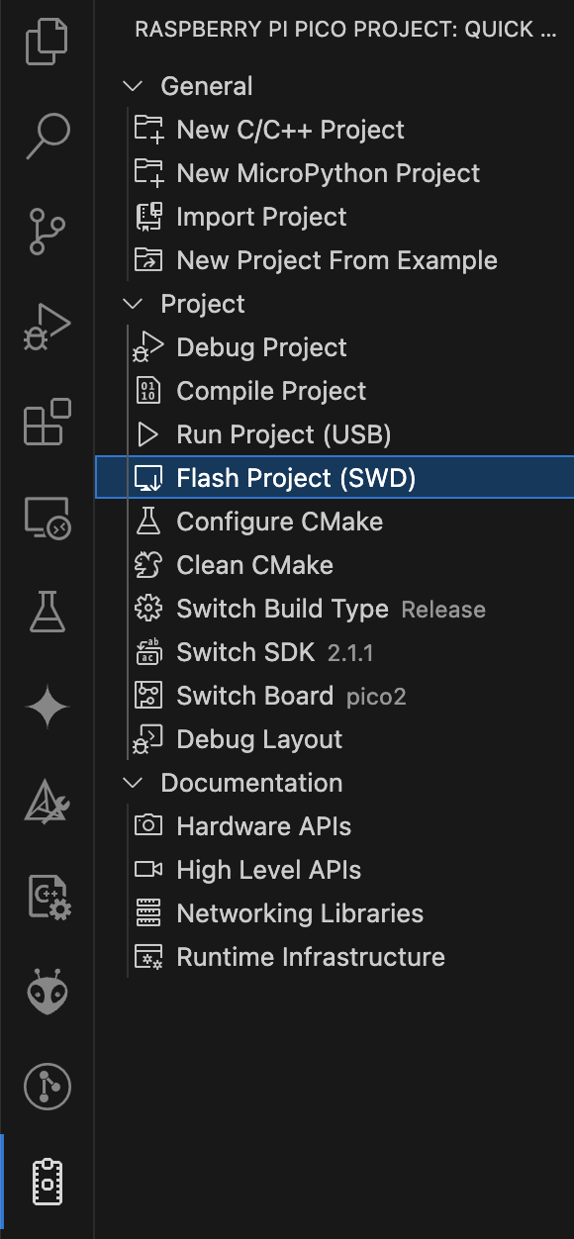
Task: Open the Extensions view icon
Action: tap(47, 422)
